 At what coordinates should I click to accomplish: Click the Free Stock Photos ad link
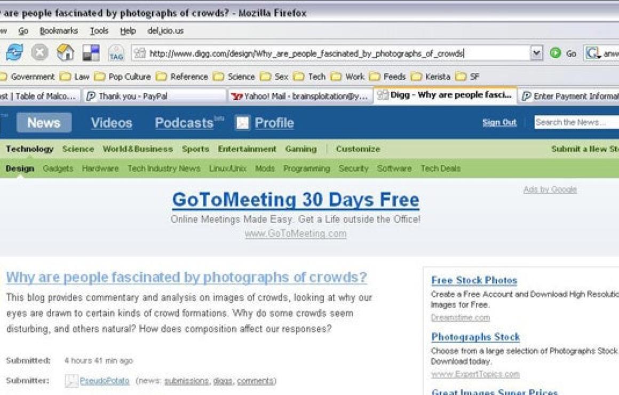pos(474,280)
